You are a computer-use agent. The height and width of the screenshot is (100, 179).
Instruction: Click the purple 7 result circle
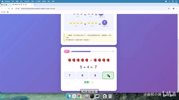[x=105, y=22]
